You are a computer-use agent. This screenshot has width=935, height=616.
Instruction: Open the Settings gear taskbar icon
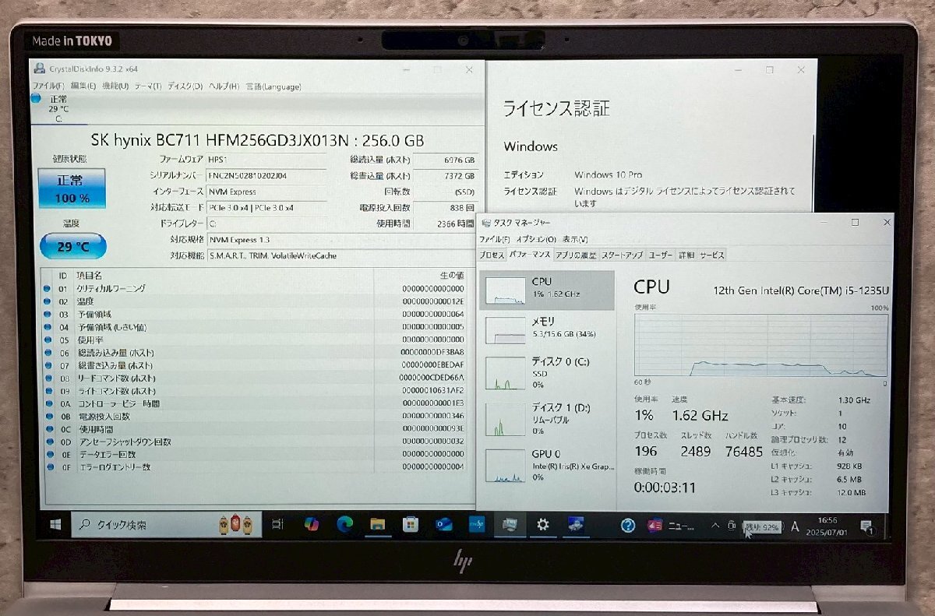[543, 525]
